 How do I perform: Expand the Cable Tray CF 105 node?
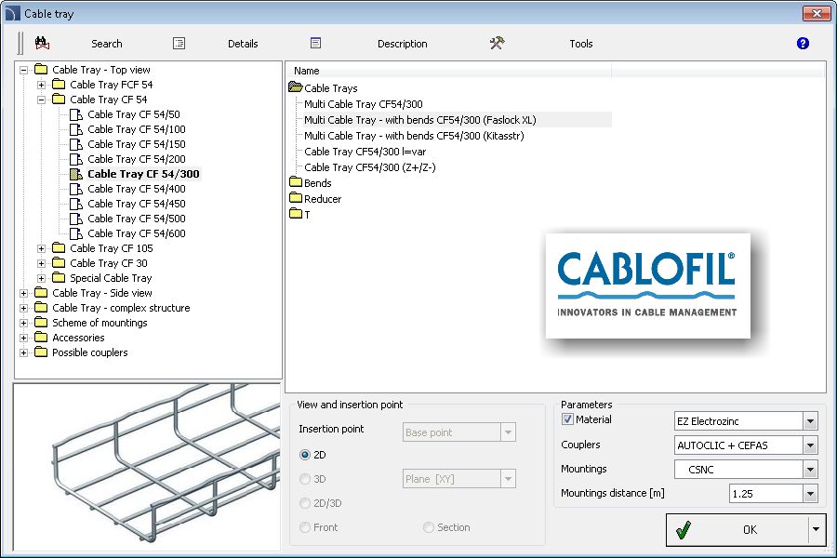(41, 248)
